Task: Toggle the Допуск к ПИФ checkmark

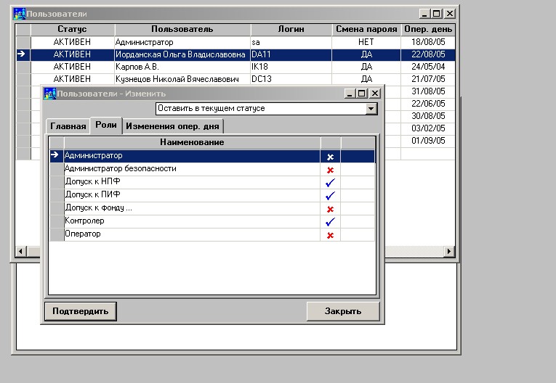Action: 330,195
